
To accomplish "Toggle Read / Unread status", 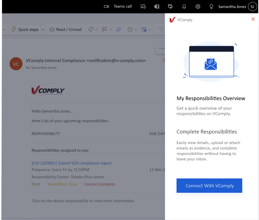I will [x=66, y=29].
